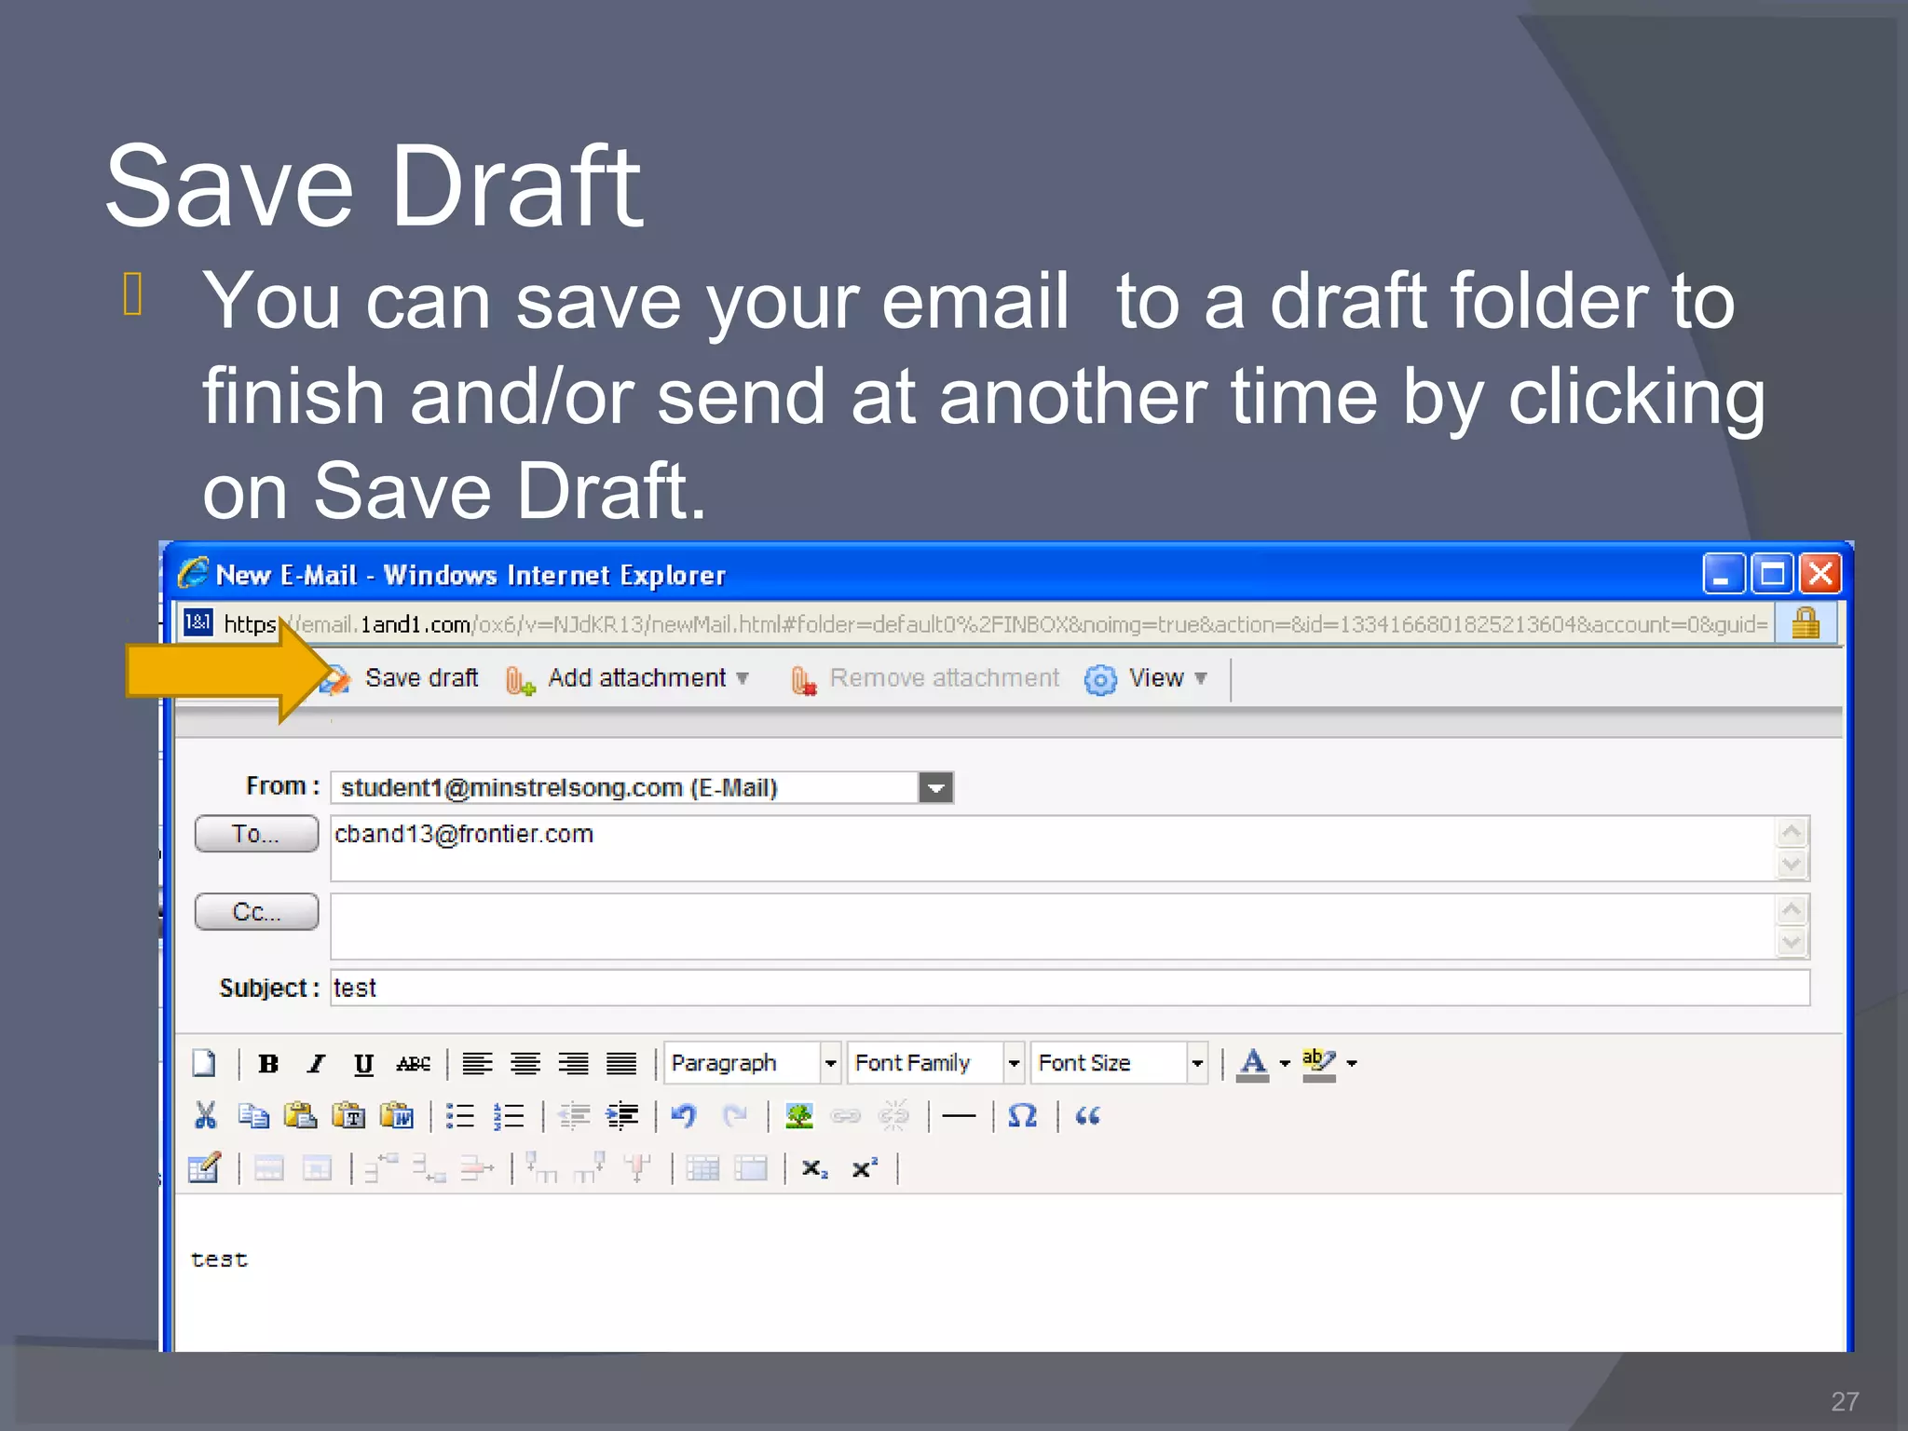This screenshot has height=1431, width=1908.
Task: Click into the To address field
Action: point(1053,849)
